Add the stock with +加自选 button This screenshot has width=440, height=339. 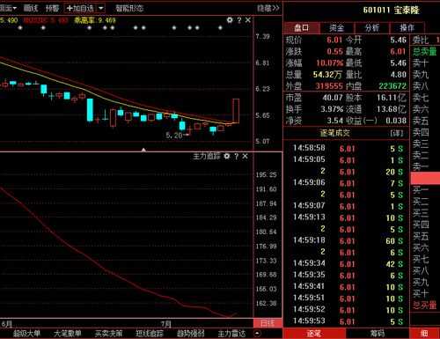click(80, 8)
